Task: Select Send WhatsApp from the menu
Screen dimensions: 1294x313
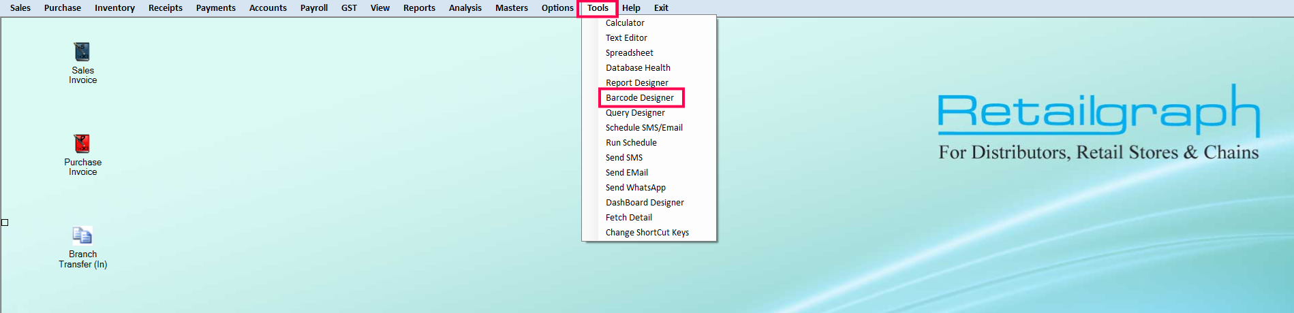Action: [635, 188]
